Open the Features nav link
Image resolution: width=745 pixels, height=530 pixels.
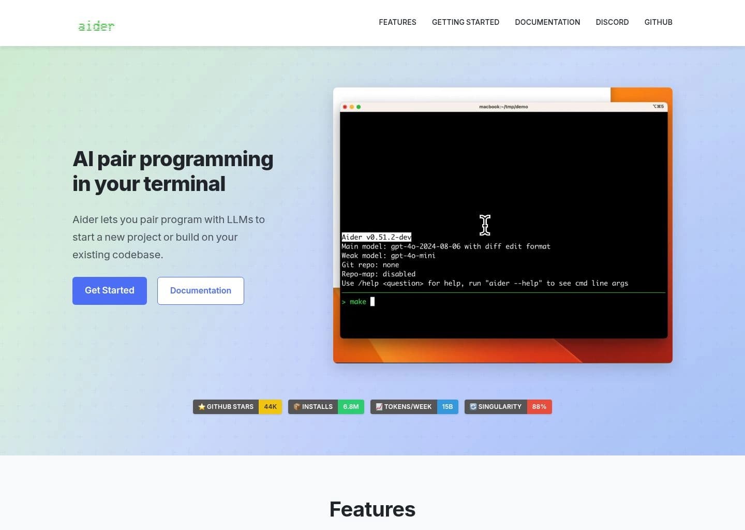click(397, 22)
